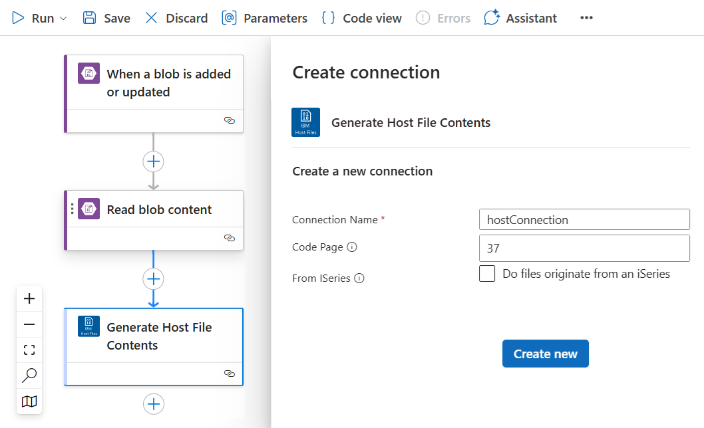Click connection link icon on Read blob content
The image size is (704, 428).
(230, 238)
